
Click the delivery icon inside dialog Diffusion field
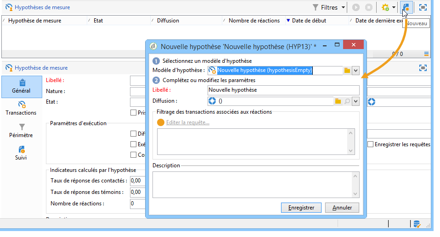[x=212, y=101]
